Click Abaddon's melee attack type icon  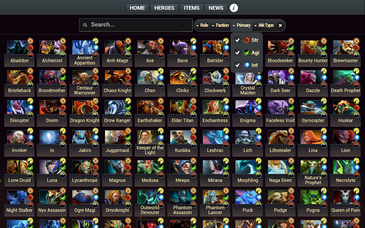coord(30,41)
